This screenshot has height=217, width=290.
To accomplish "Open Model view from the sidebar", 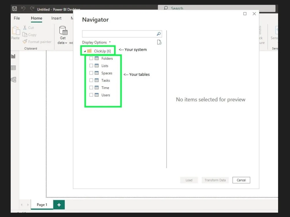I will tap(13, 80).
